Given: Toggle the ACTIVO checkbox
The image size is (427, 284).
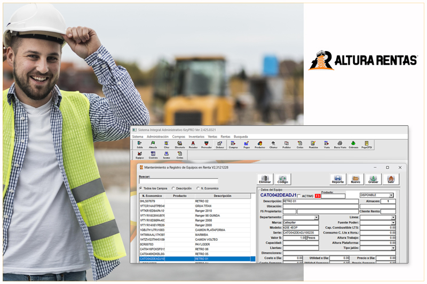Looking at the screenshot, I should coord(299,196).
